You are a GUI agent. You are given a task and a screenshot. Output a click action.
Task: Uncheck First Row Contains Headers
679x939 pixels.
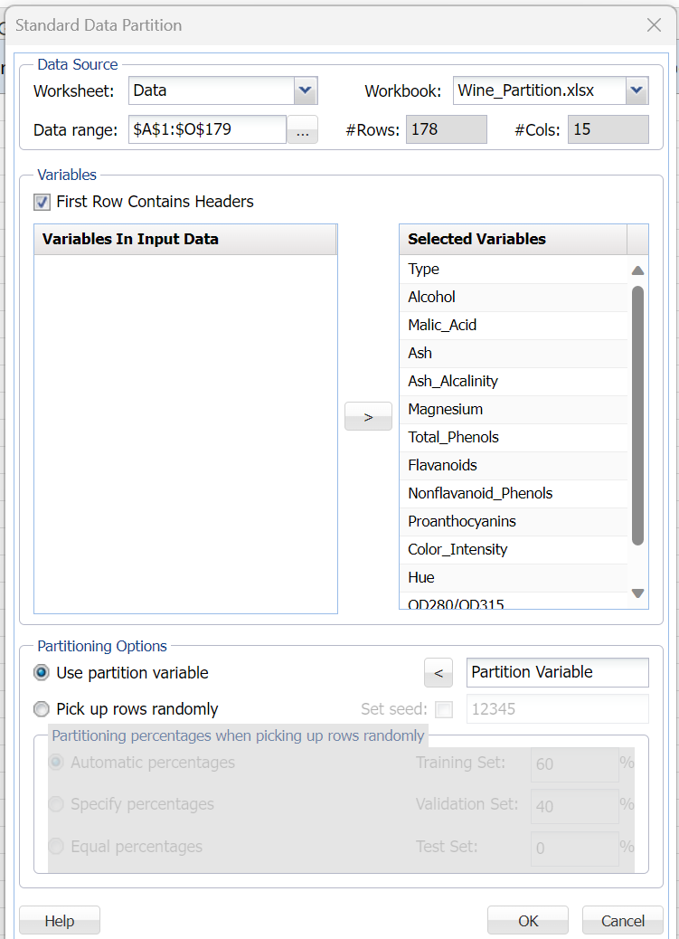point(42,202)
